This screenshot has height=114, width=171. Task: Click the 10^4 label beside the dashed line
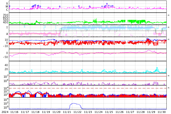tap(6, 88)
